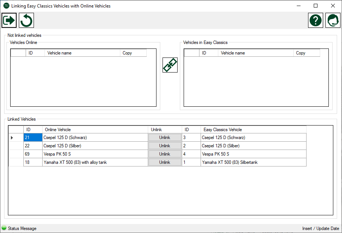Click Insert / Update Date status text
Image resolution: width=342 pixels, height=233 pixels.
(x=321, y=228)
